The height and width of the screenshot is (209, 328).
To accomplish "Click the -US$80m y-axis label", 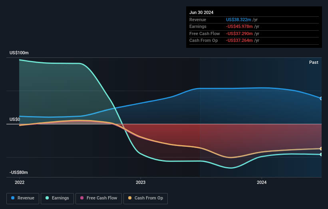I will click(19, 172).
